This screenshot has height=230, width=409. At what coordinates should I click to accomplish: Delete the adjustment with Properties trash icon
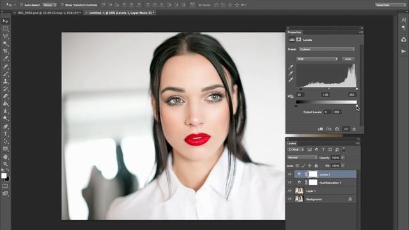[354, 129]
